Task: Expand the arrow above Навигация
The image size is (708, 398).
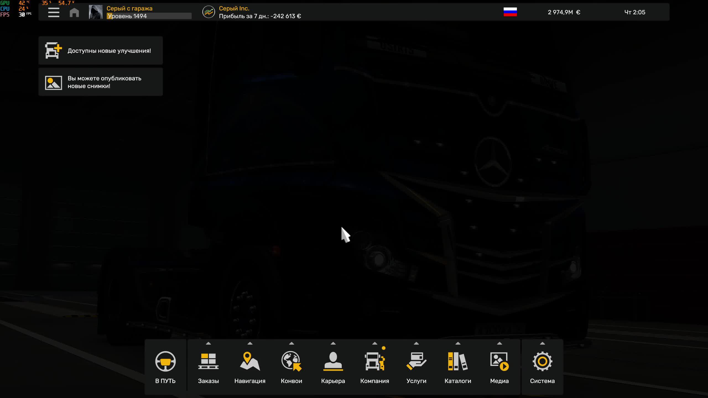Action: (250, 343)
